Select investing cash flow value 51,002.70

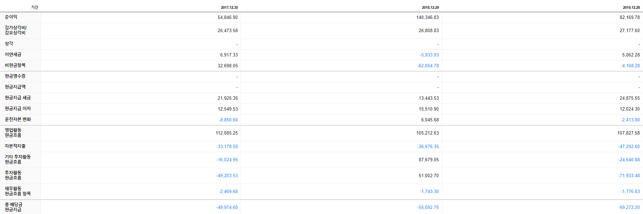click(428, 175)
